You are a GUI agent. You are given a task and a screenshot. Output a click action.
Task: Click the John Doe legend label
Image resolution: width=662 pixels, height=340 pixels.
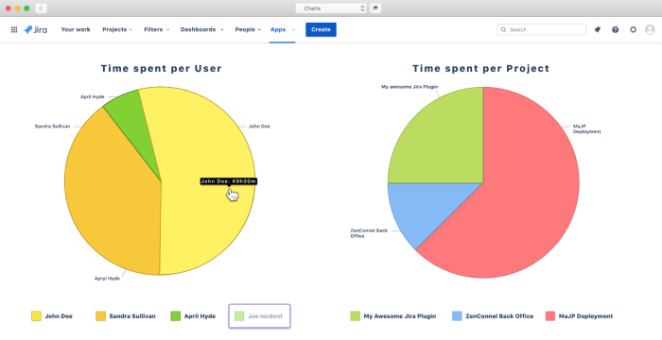pyautogui.click(x=59, y=316)
